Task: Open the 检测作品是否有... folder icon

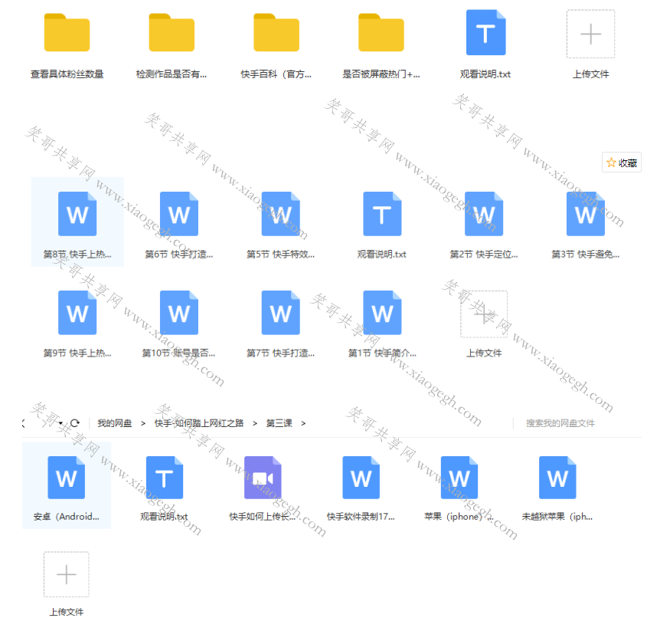Action: 172,33
